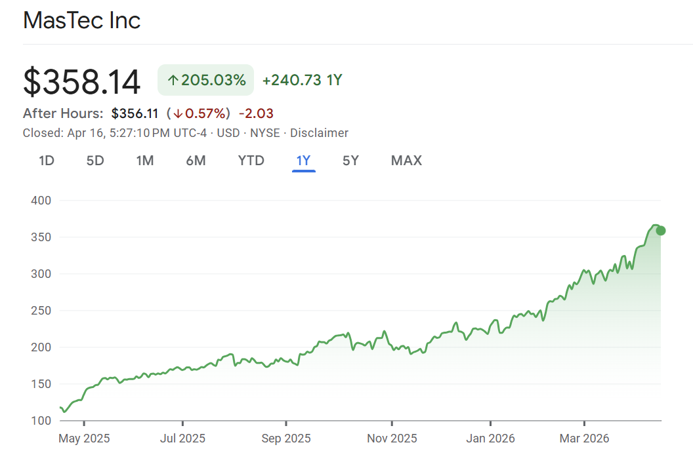This screenshot has height=449, width=693.
Task: Click the active 1Y range tab
Action: point(304,161)
